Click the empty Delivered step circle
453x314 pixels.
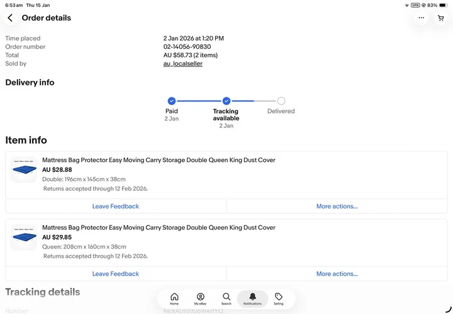tap(281, 101)
